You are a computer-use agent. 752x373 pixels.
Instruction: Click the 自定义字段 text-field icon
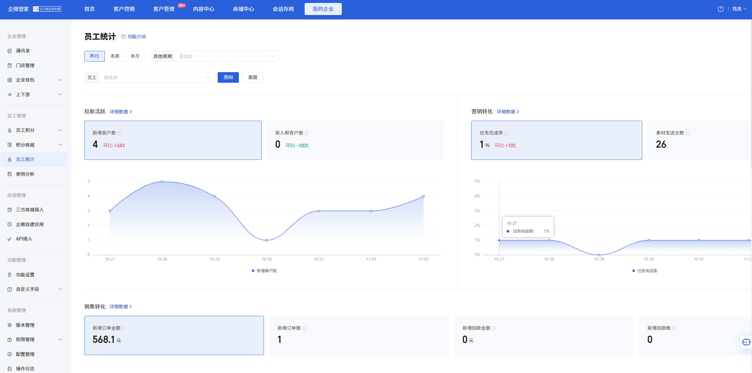pos(9,289)
